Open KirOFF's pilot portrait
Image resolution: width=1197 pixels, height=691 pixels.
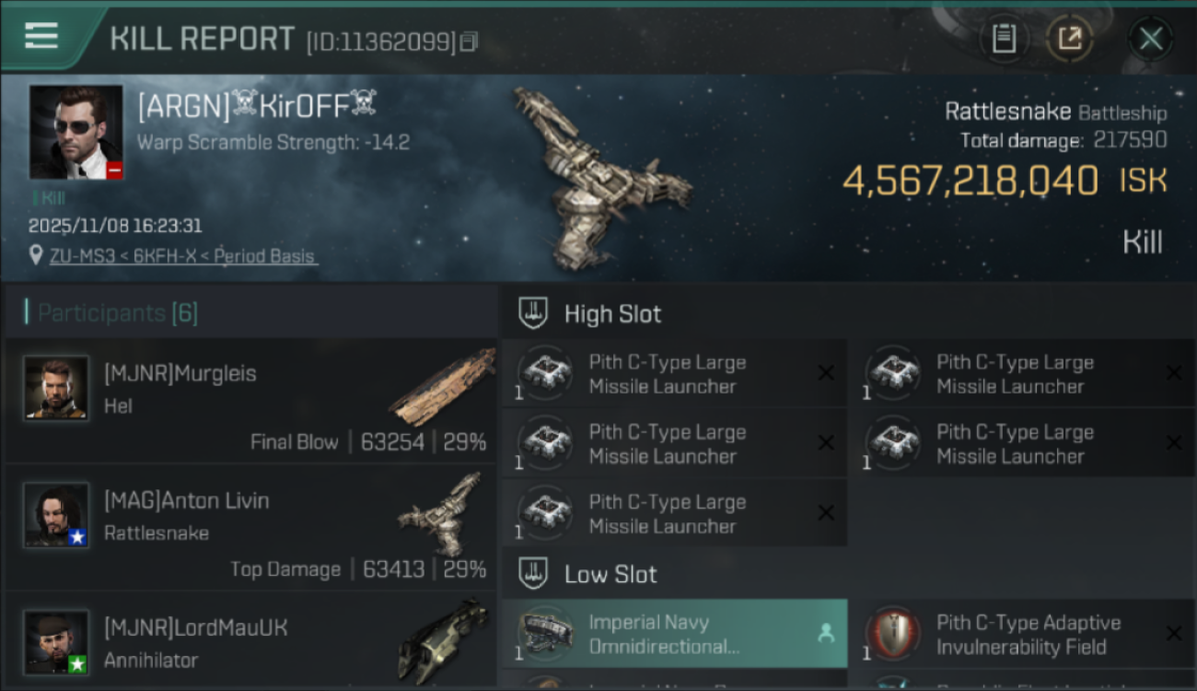[x=76, y=132]
